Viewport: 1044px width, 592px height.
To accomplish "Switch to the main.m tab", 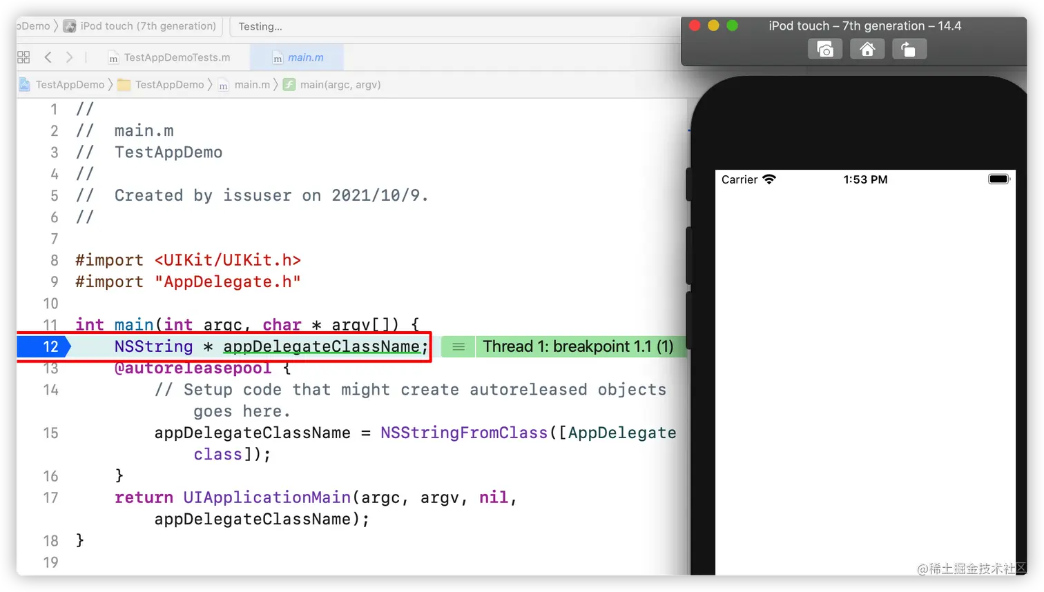I will [298, 57].
